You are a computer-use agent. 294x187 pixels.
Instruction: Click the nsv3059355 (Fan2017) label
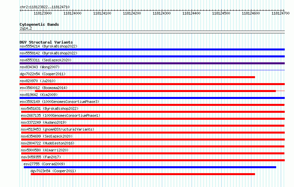(41, 157)
